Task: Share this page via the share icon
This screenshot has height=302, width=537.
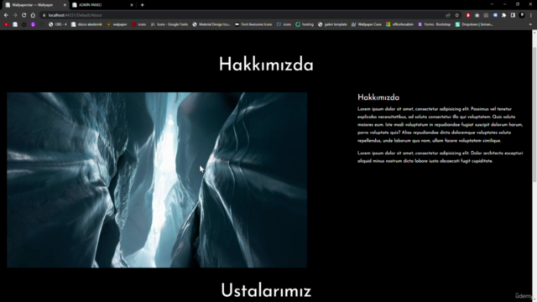Action: click(448, 15)
